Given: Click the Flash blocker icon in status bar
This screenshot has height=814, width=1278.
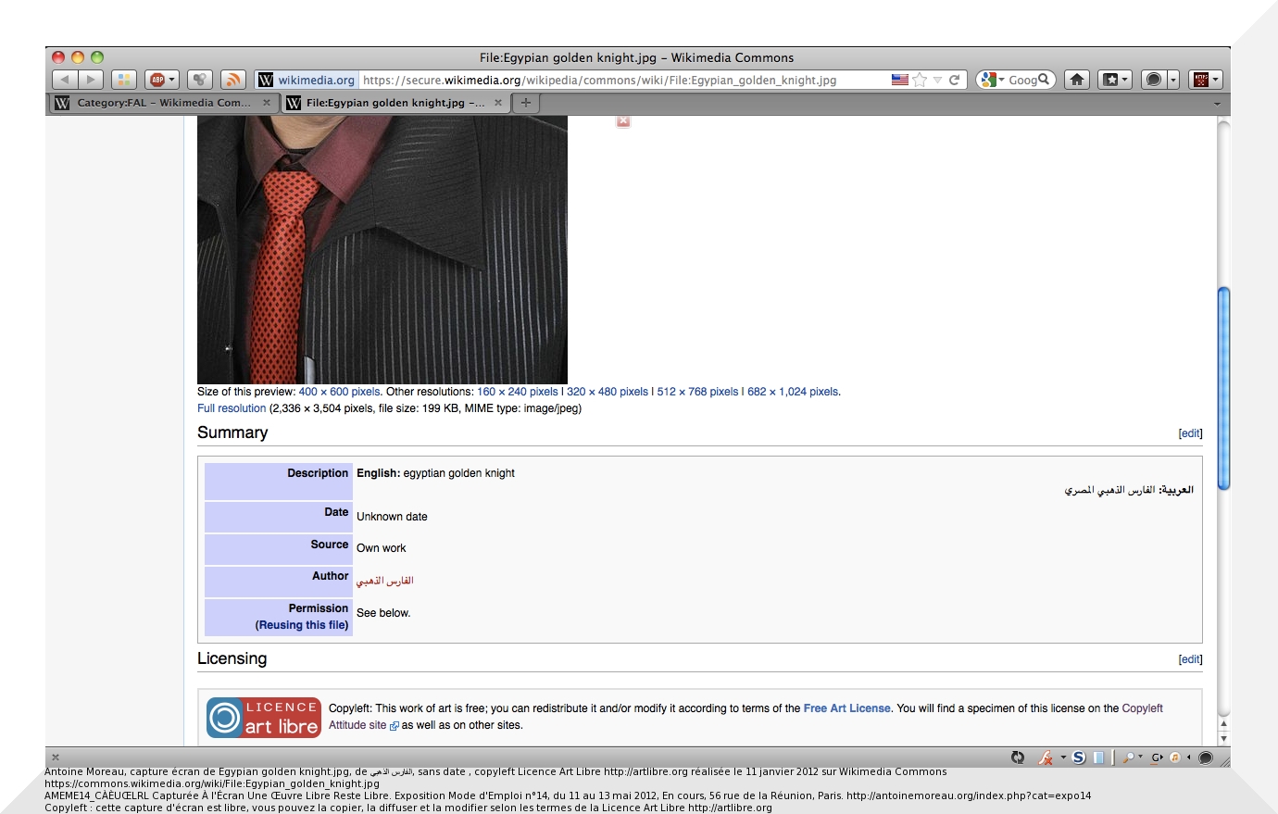Looking at the screenshot, I should click(x=1046, y=758).
